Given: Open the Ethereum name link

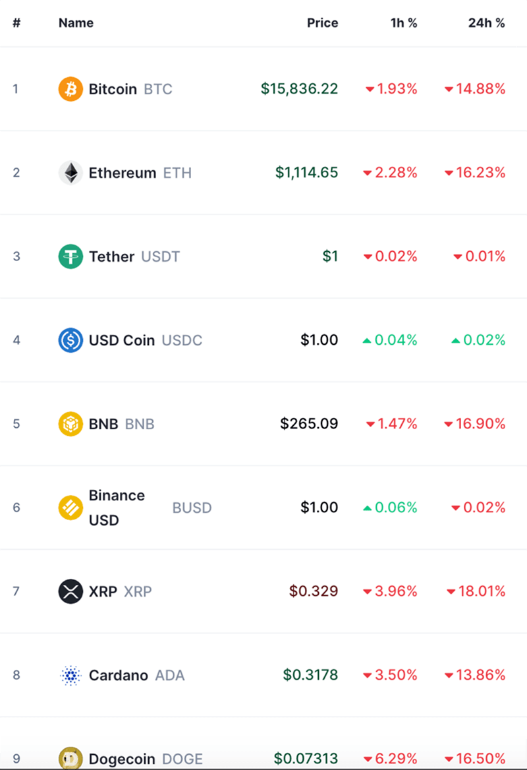Looking at the screenshot, I should pos(123,173).
